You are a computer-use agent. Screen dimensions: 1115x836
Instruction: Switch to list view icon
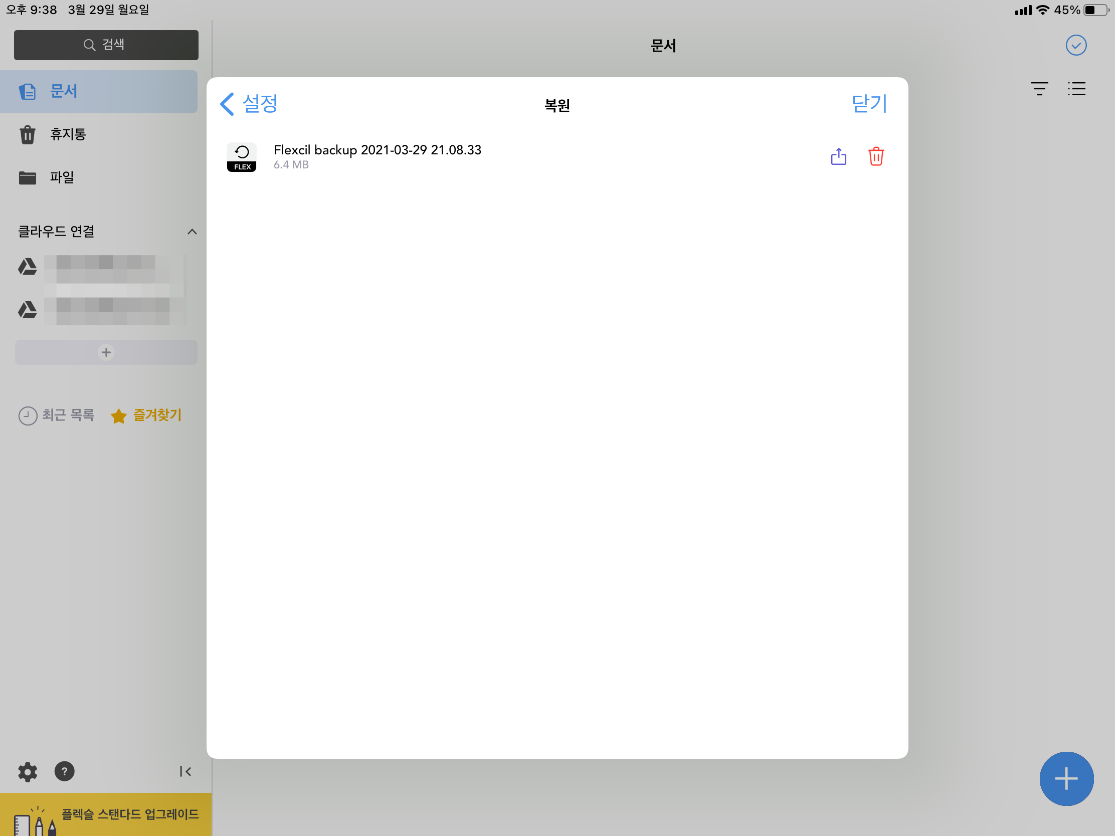[1076, 89]
